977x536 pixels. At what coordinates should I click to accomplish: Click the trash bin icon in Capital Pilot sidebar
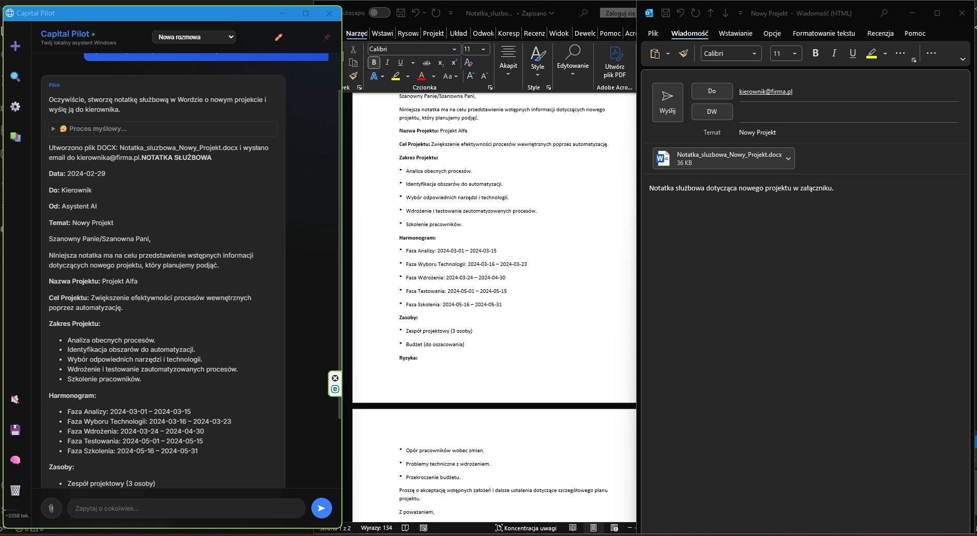pyautogui.click(x=16, y=490)
